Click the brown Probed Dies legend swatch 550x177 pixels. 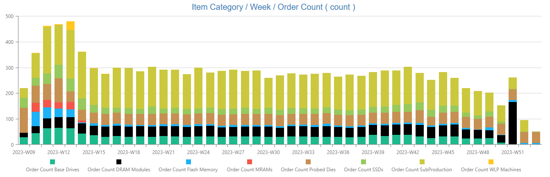pyautogui.click(x=308, y=162)
